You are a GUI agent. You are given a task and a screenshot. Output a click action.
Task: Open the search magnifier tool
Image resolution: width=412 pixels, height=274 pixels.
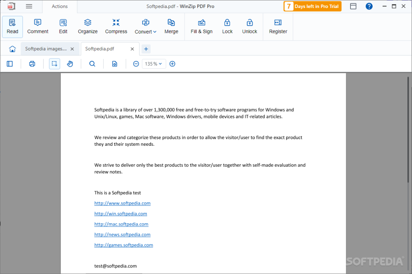point(92,64)
